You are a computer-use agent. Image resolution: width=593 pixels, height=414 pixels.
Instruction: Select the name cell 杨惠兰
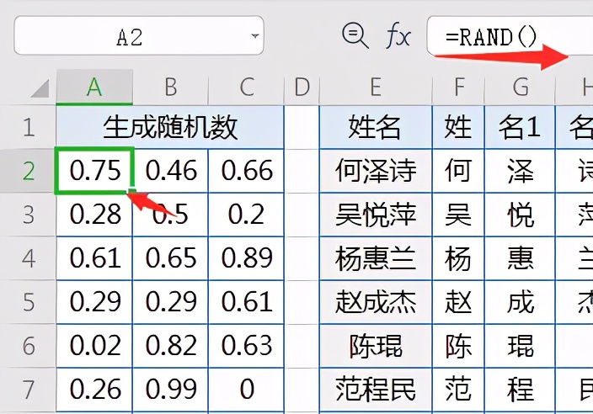click(x=376, y=258)
